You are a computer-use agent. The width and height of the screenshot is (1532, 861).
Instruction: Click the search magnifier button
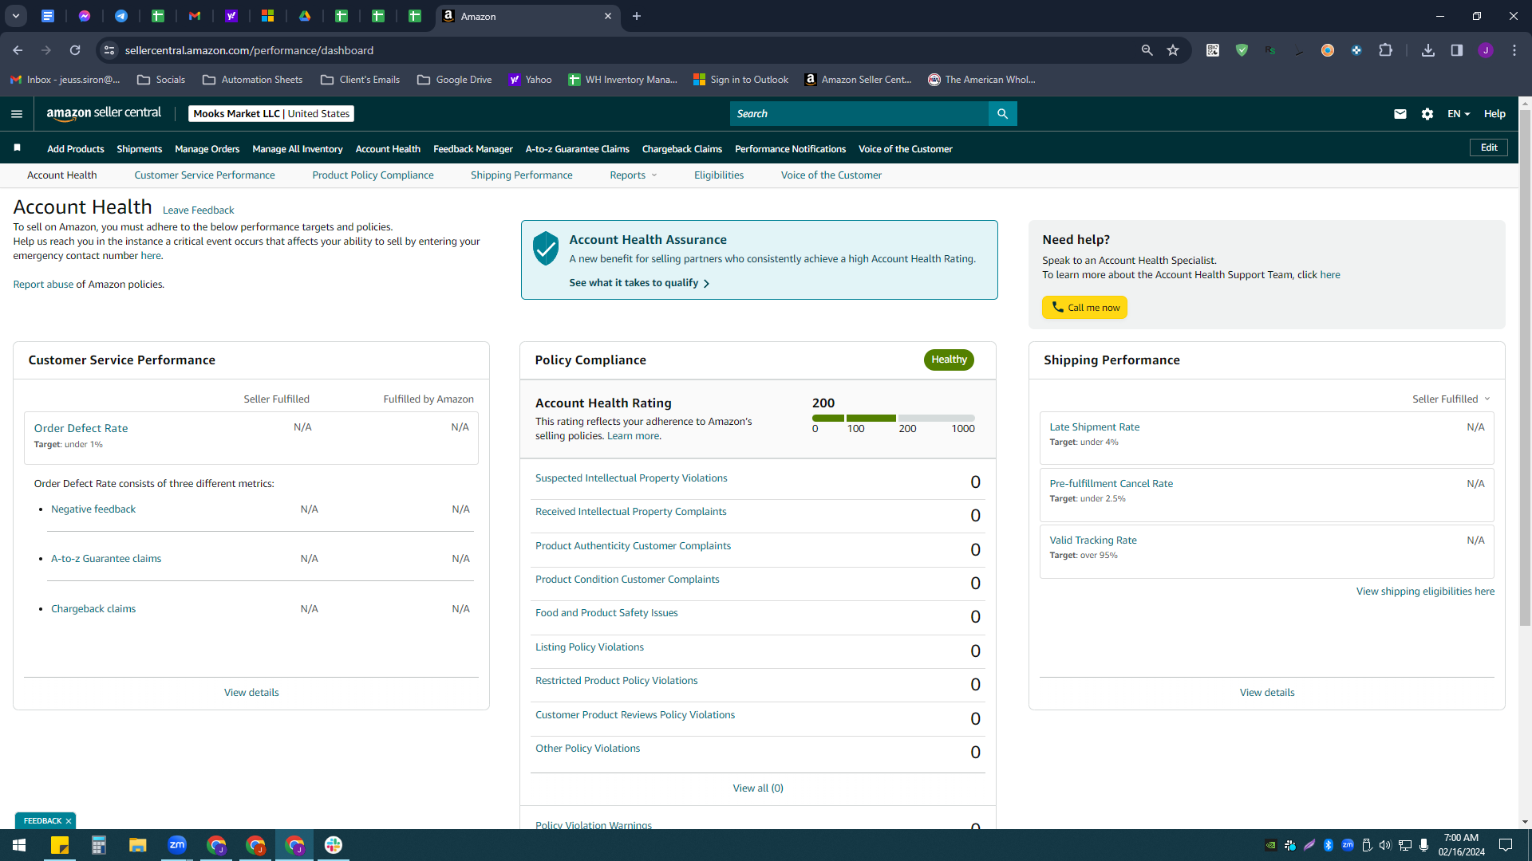(x=1002, y=114)
